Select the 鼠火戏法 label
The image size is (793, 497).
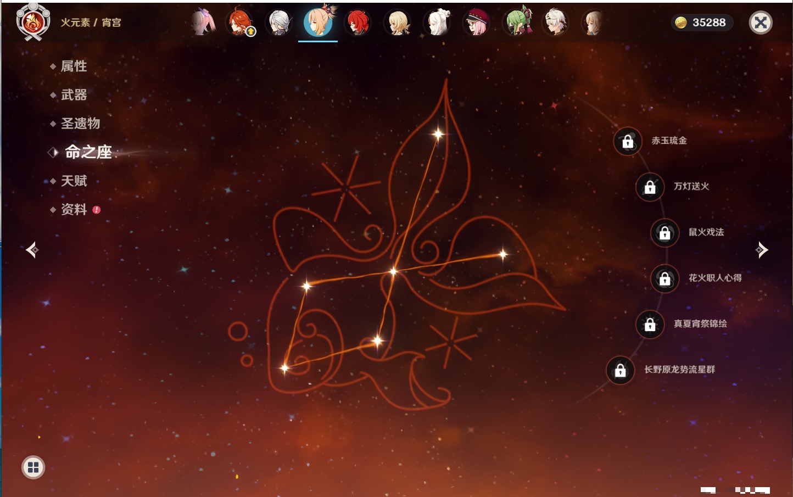coord(706,232)
